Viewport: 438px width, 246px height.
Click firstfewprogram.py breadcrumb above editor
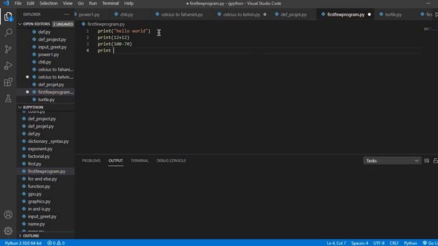(106, 25)
